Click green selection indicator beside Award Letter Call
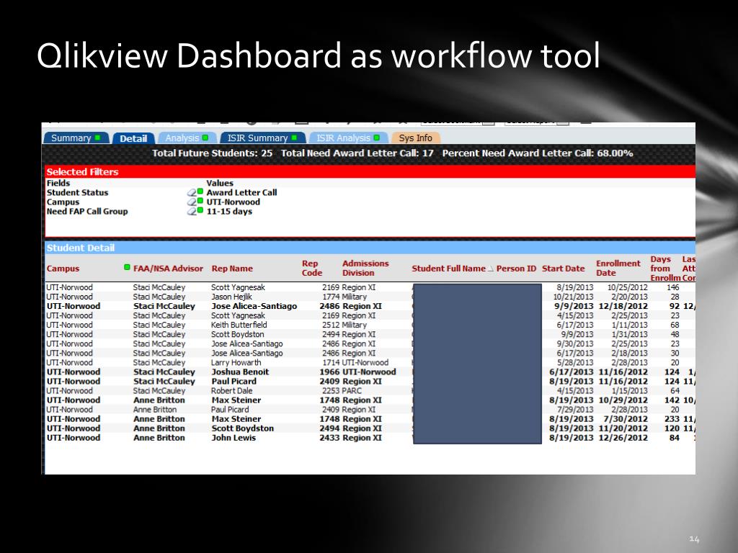Screen dimensions: 738x553 pos(200,192)
